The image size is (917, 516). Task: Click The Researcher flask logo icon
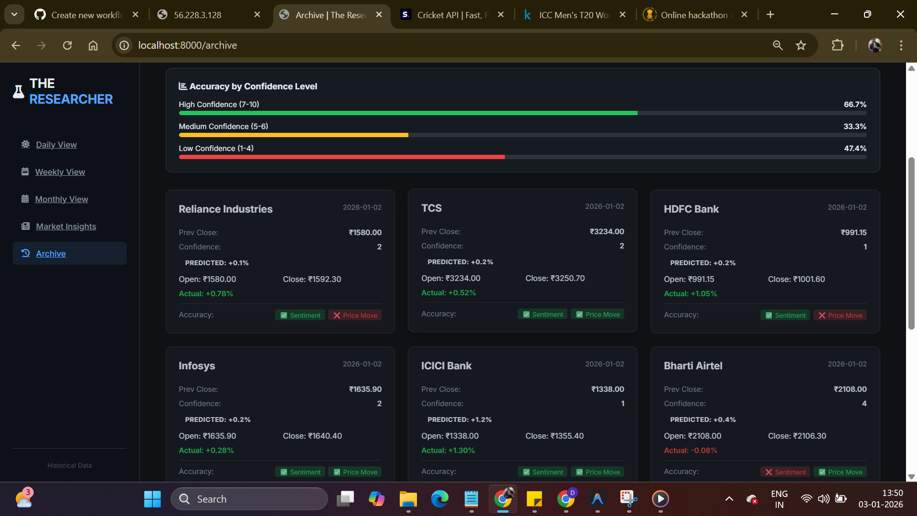click(x=18, y=91)
